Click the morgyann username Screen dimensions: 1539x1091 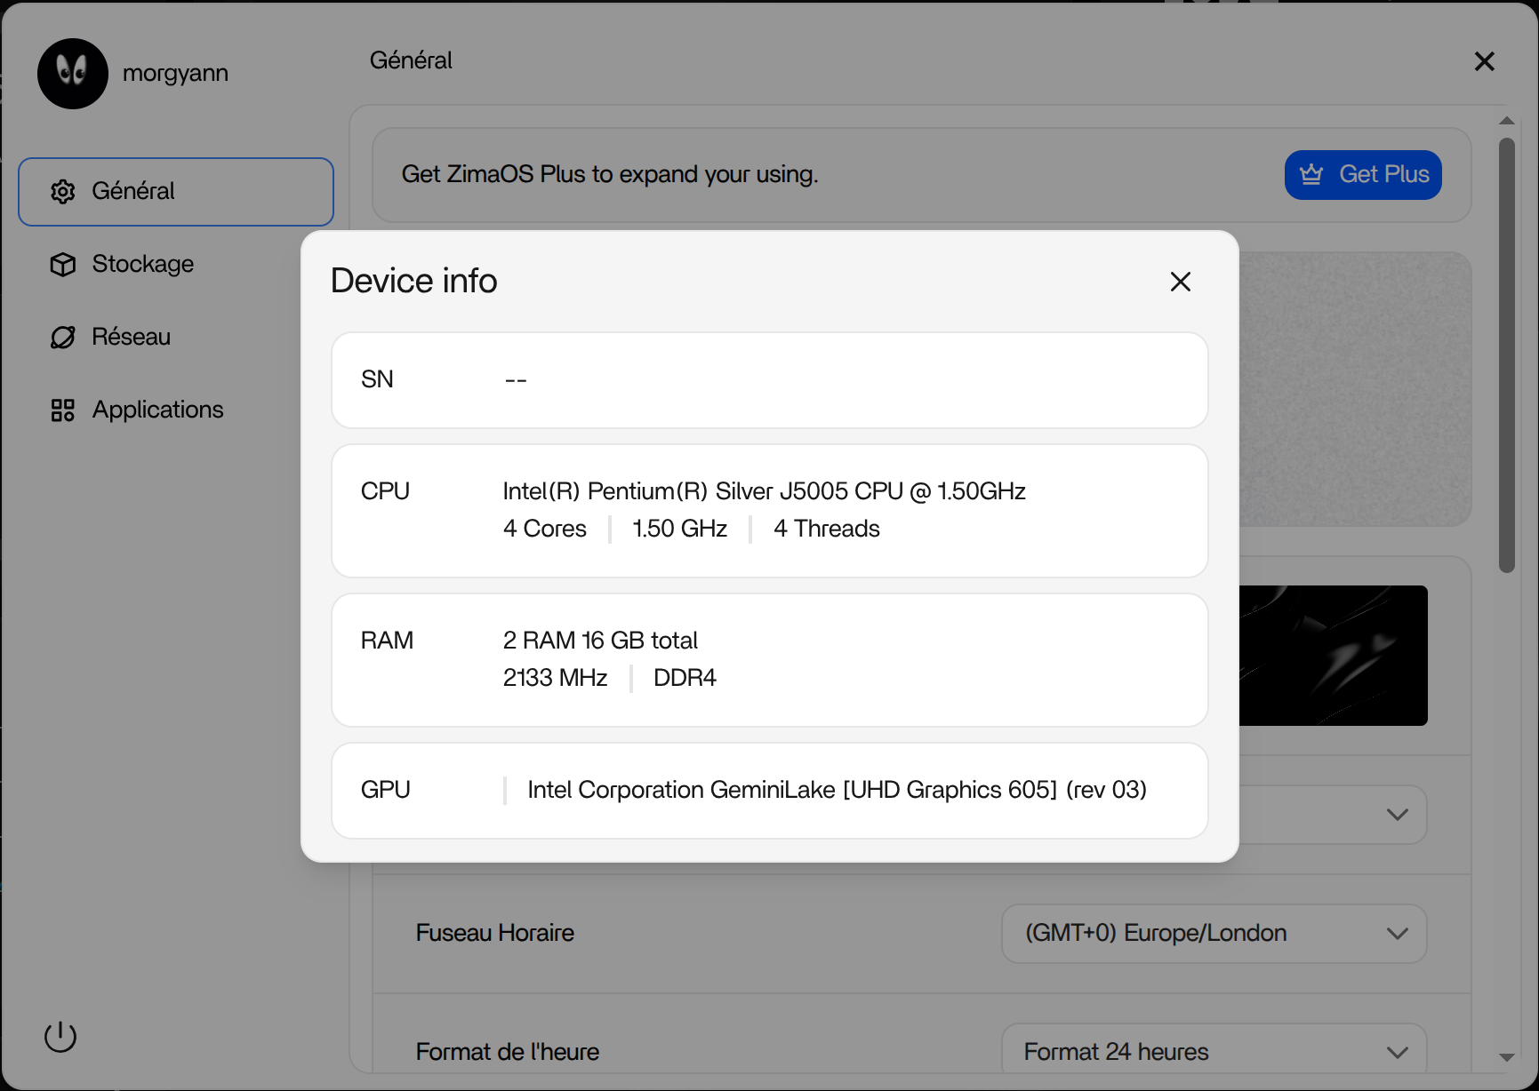tap(175, 74)
